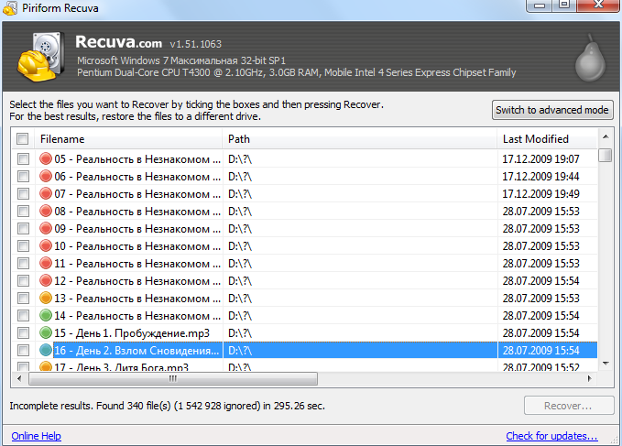Image resolution: width=622 pixels, height=446 pixels.
Task: Sort by the Filename column header
Action: point(128,139)
